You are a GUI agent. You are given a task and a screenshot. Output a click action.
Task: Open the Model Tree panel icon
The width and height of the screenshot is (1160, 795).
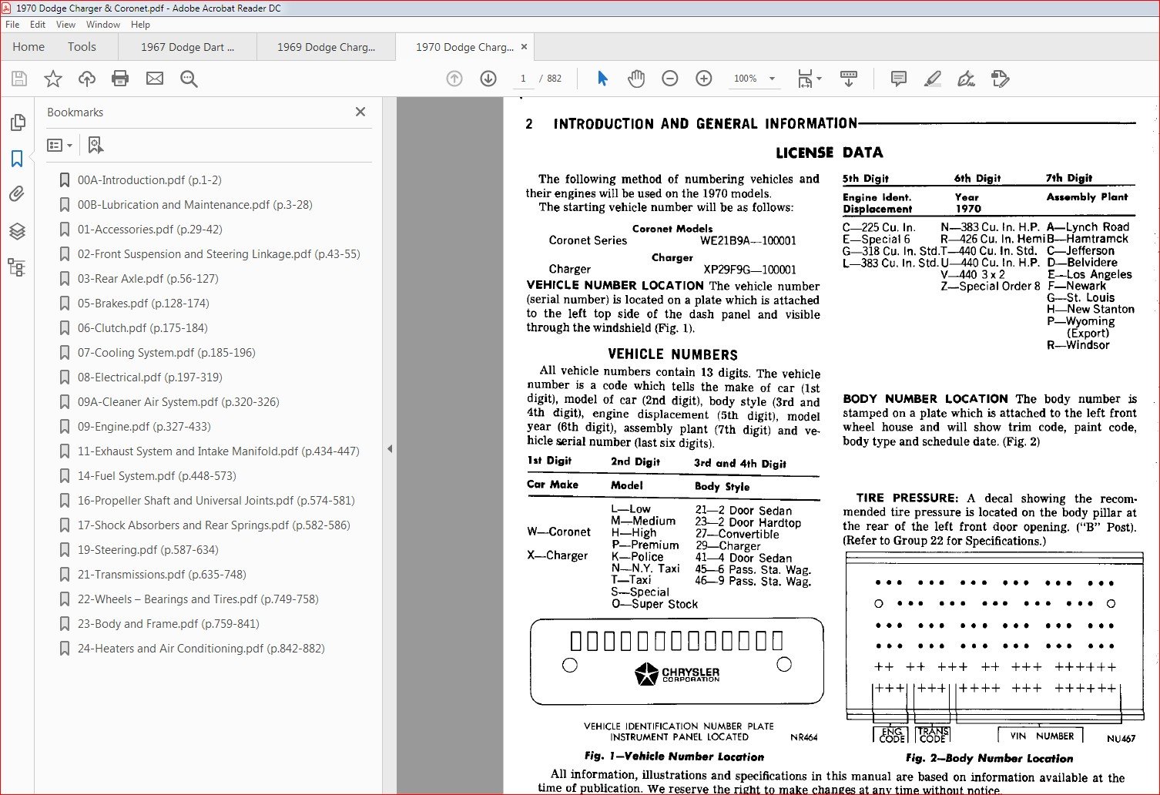pyautogui.click(x=17, y=267)
